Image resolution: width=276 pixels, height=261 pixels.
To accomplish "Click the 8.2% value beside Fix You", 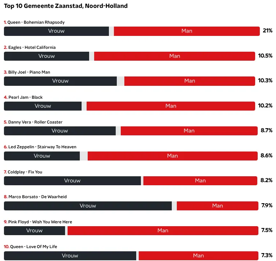I will (x=266, y=180).
